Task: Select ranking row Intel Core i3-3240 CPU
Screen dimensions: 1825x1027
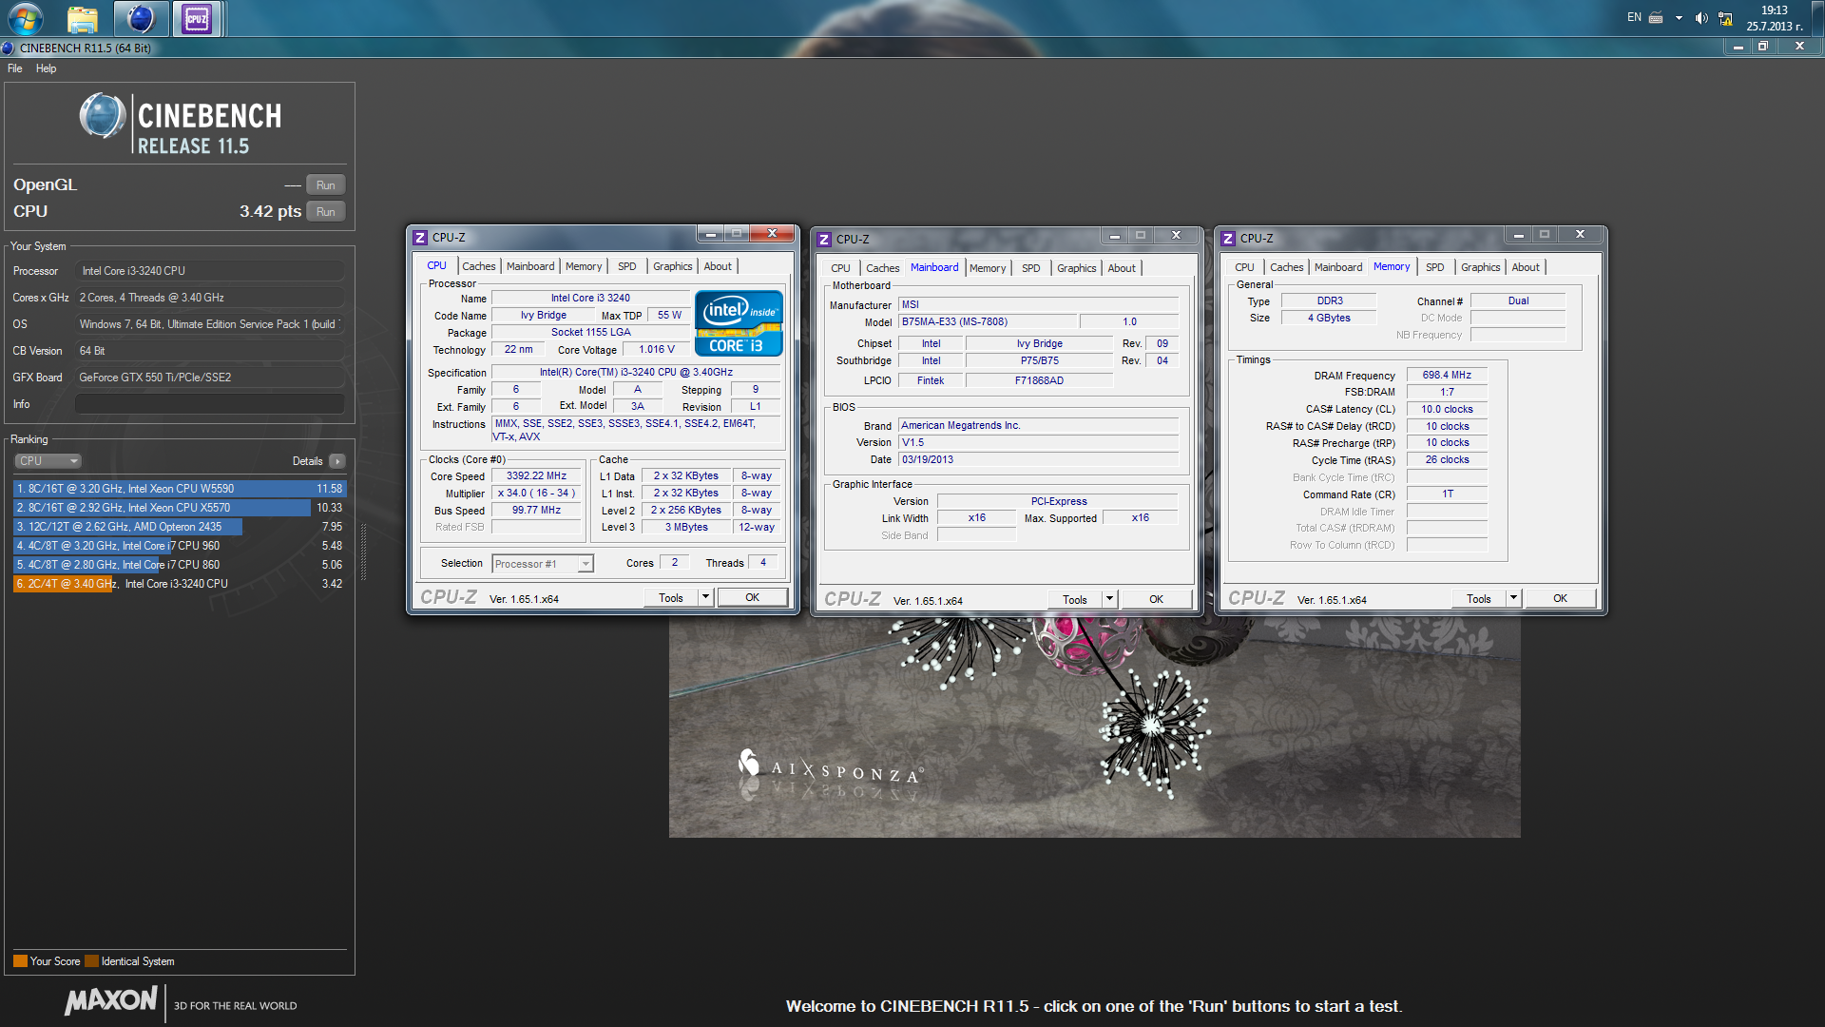Action: pos(180,584)
